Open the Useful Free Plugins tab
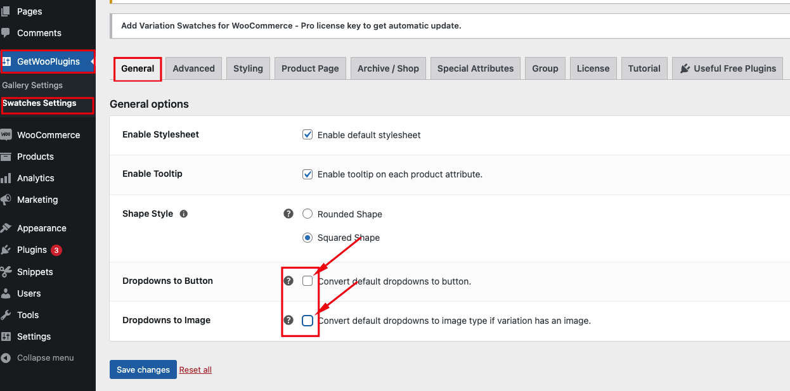This screenshot has width=790, height=391. 728,68
